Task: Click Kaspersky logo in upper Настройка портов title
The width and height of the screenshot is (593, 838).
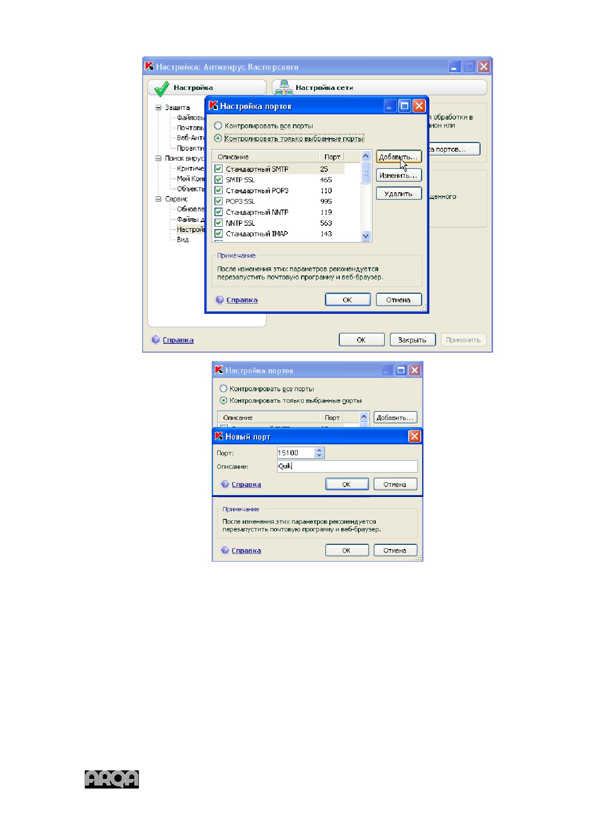Action: (213, 106)
